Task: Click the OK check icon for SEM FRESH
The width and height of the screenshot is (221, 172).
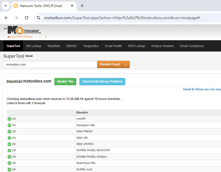Action: point(10,131)
